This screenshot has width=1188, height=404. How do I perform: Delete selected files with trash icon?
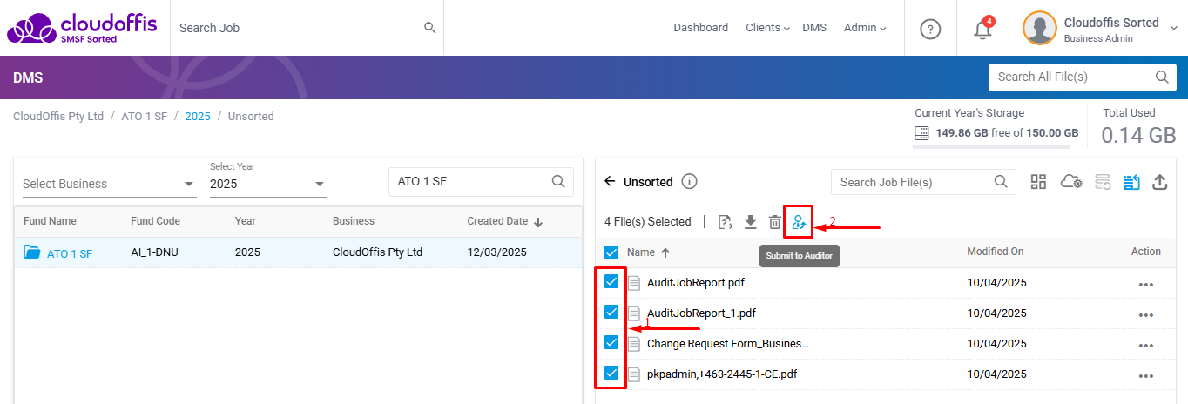click(774, 222)
